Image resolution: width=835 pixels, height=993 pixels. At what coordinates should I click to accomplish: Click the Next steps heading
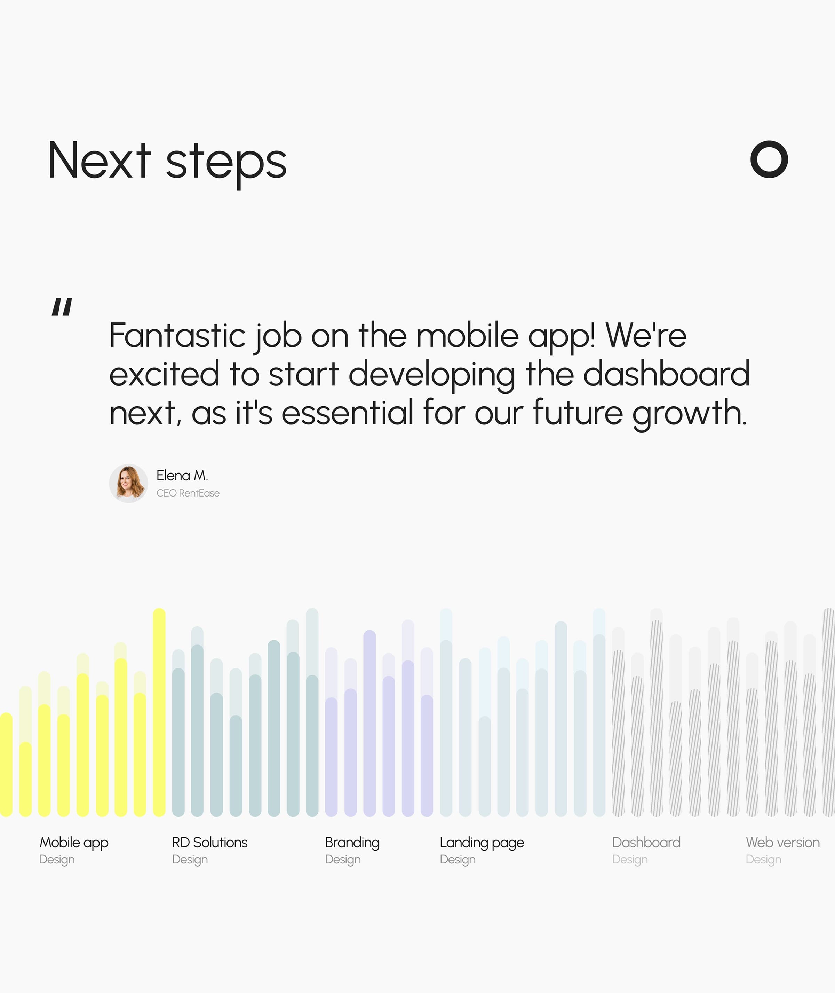click(167, 162)
